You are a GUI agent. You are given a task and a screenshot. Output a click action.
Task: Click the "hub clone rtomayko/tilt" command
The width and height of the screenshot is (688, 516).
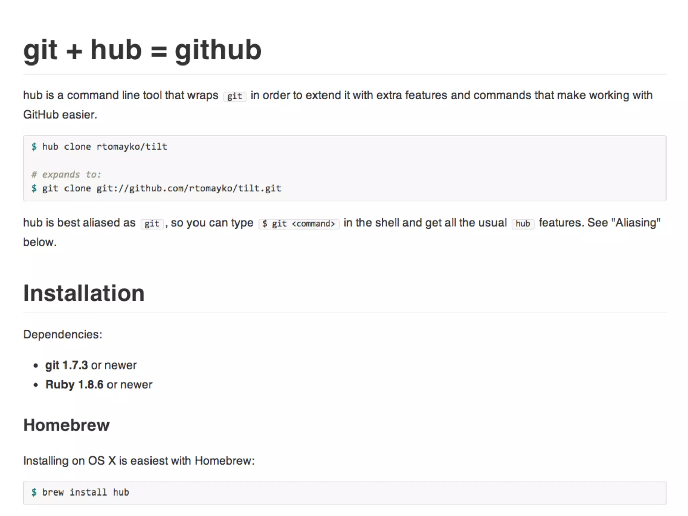click(x=104, y=147)
